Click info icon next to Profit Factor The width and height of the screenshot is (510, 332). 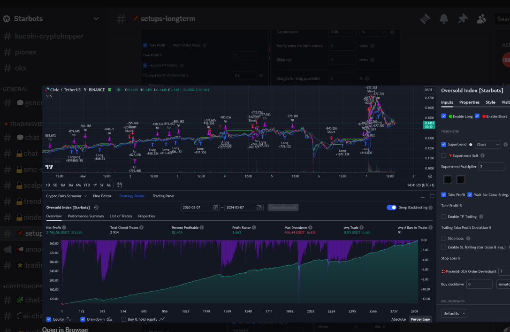click(x=254, y=228)
